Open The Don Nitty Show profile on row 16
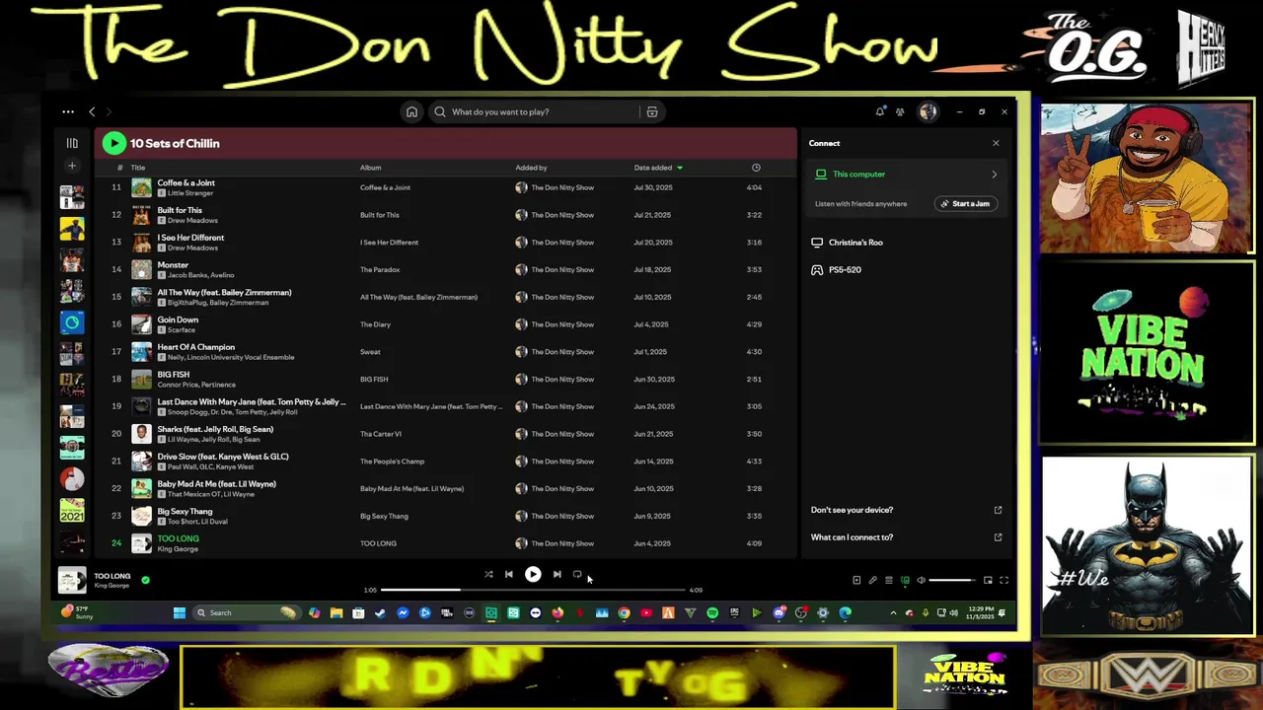 [562, 324]
